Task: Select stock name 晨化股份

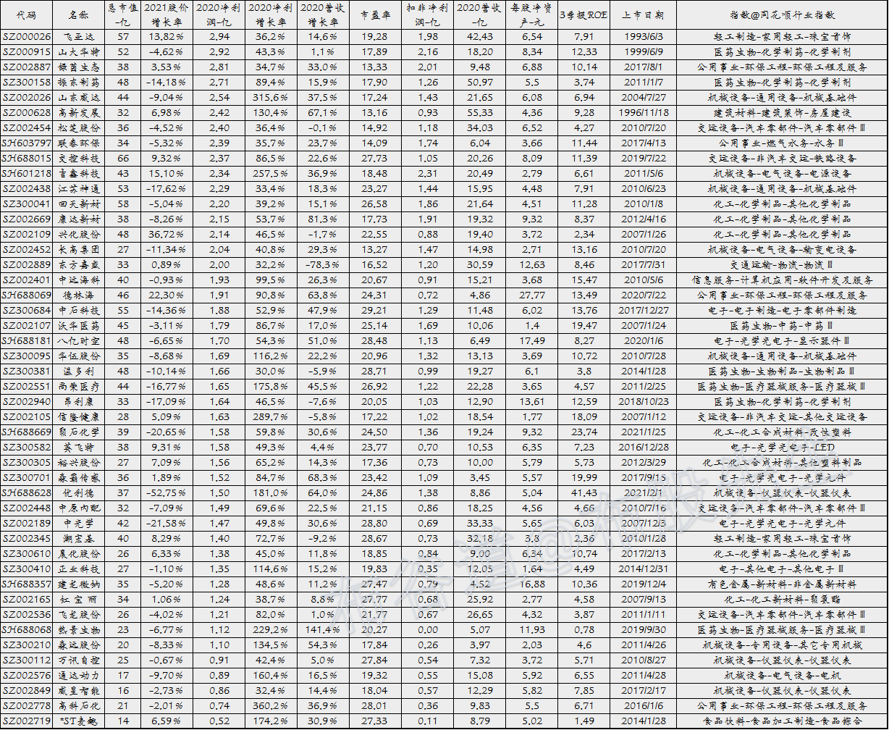Action: point(79,554)
